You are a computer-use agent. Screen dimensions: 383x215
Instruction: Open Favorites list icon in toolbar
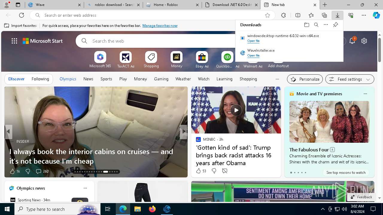click(x=311, y=15)
